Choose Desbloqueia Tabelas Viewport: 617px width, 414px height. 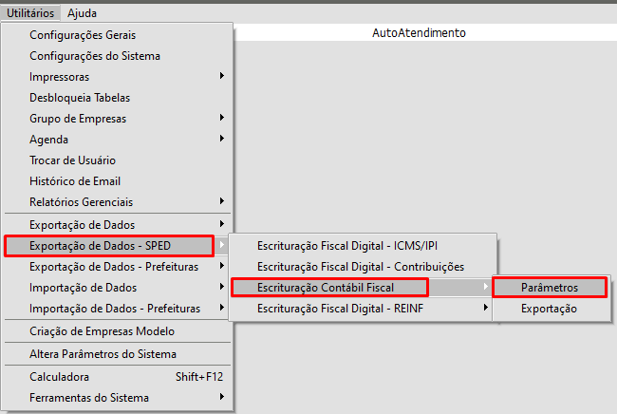[x=118, y=98]
